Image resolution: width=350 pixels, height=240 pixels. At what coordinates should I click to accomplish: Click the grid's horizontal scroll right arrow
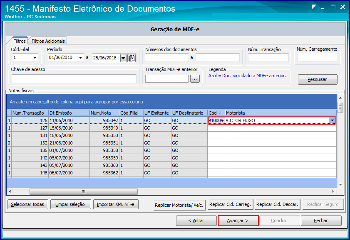point(333,191)
